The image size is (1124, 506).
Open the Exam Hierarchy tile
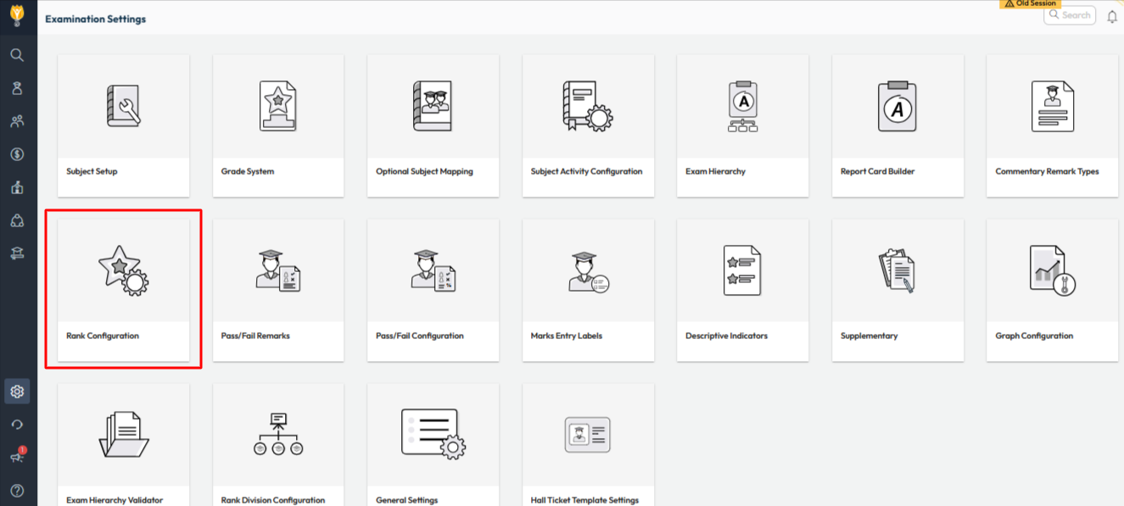click(x=742, y=125)
